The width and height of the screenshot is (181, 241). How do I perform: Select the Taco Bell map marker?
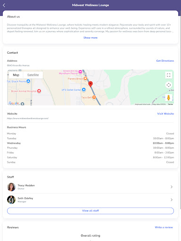[x=94, y=97]
